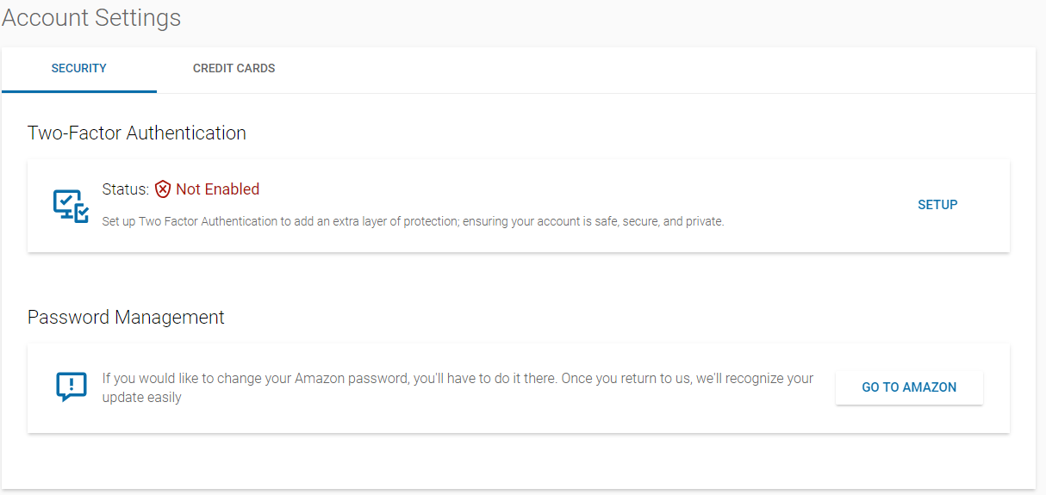Click the Account Settings page heading
The width and height of the screenshot is (1046, 495).
point(91,18)
